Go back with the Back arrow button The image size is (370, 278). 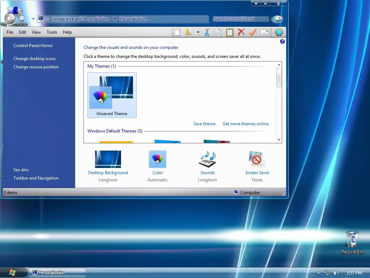(x=10, y=18)
